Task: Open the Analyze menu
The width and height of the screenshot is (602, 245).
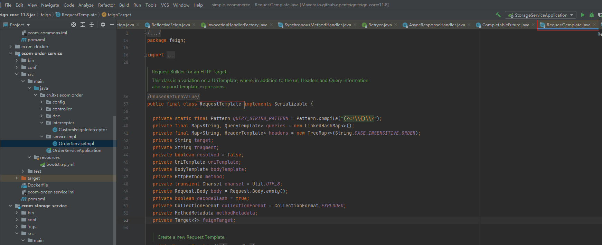Action: 86,5
